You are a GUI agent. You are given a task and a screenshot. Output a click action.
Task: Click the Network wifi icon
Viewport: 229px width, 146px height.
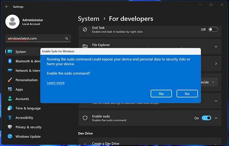tap(10, 71)
